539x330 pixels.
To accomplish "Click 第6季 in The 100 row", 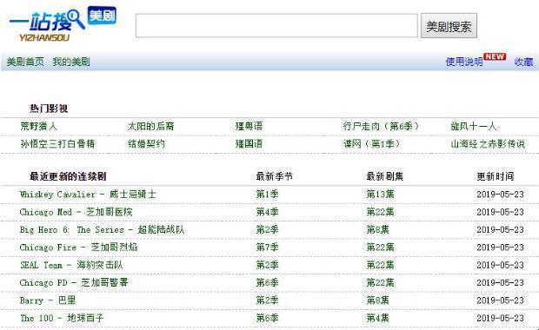I will 267,318.
